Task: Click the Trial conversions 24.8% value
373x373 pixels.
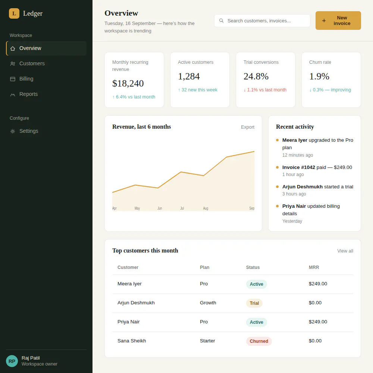Action: point(256,76)
